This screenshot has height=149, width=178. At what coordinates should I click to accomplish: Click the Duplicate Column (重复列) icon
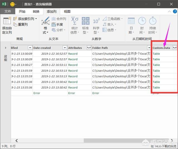point(15,24)
